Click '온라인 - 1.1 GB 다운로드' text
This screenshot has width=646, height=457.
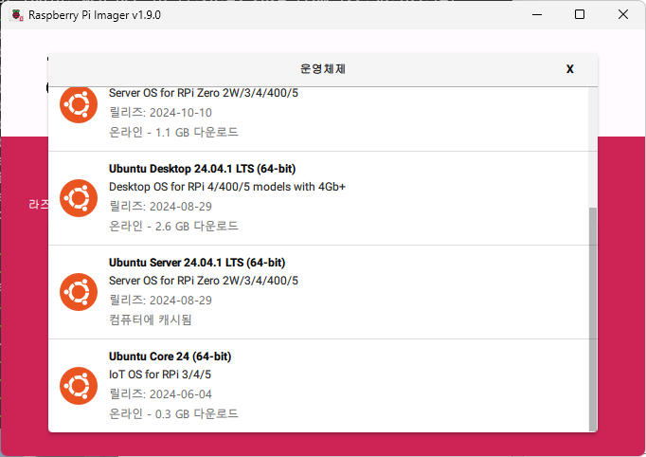tap(173, 133)
